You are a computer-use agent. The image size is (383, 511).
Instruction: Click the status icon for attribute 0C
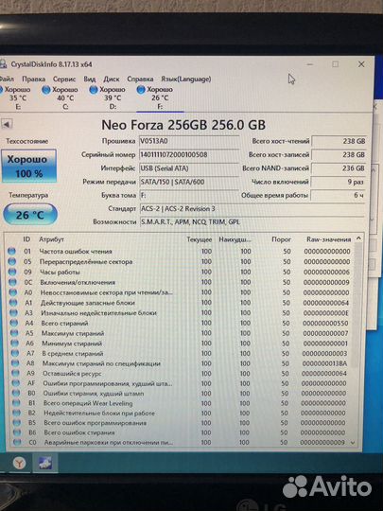pos(12,282)
